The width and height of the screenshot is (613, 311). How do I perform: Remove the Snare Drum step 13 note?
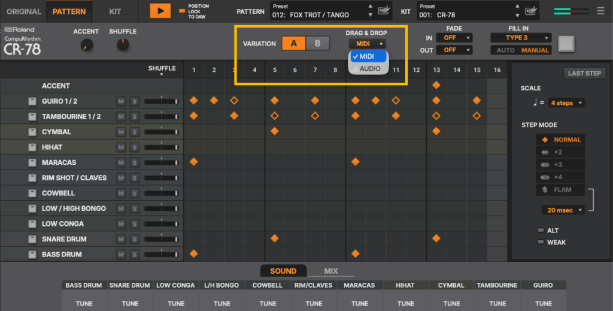(x=436, y=238)
